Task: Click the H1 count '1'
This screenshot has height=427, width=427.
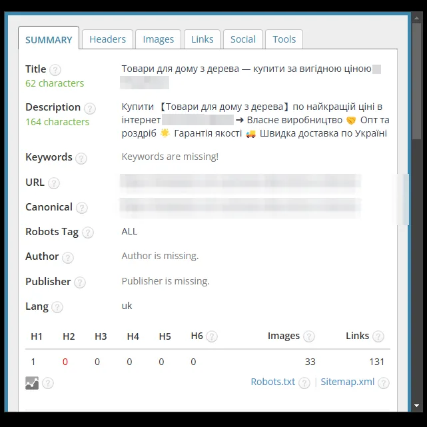Action: 33,362
